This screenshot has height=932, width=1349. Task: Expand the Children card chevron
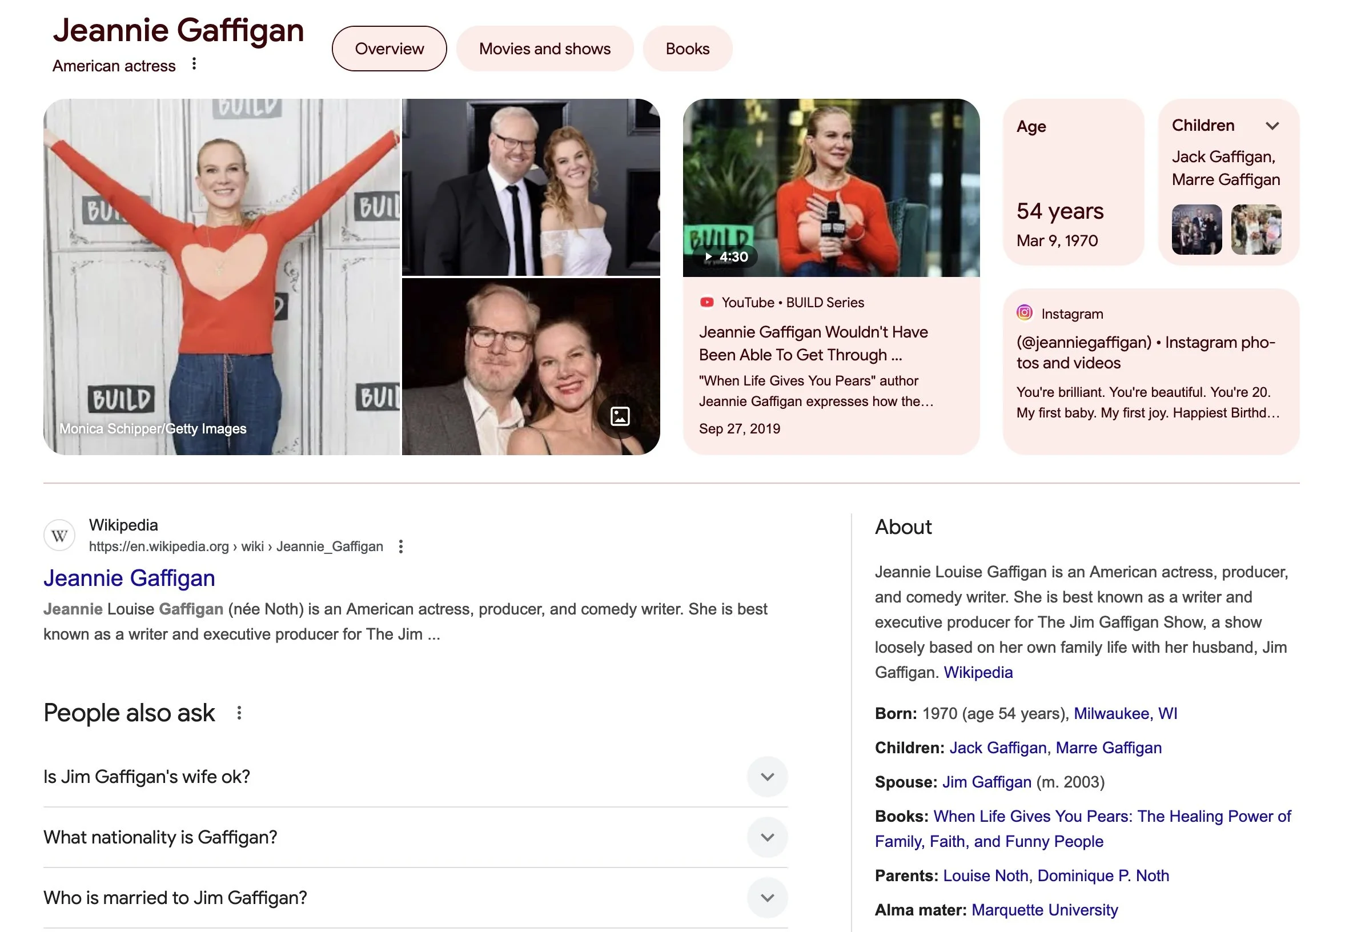pos(1272,126)
